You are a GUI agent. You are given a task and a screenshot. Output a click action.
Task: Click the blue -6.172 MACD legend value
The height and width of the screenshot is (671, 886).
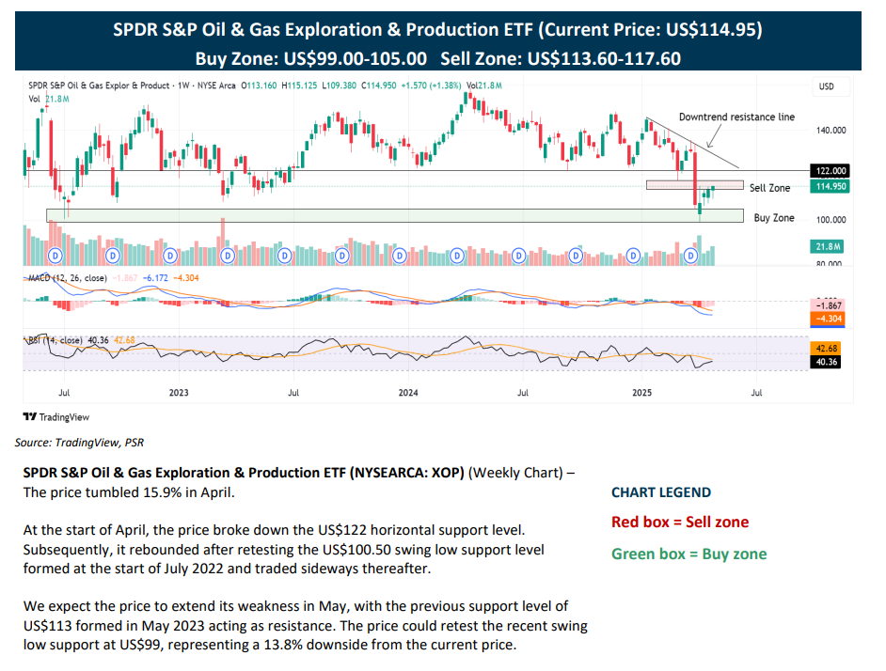coord(155,278)
